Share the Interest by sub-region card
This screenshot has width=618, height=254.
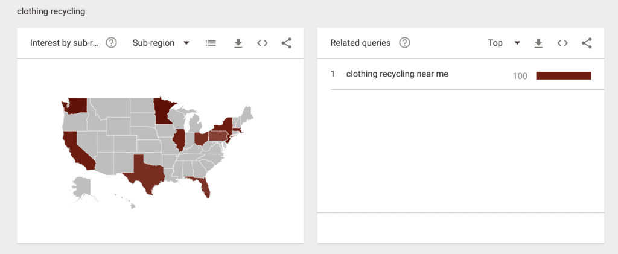pos(287,43)
